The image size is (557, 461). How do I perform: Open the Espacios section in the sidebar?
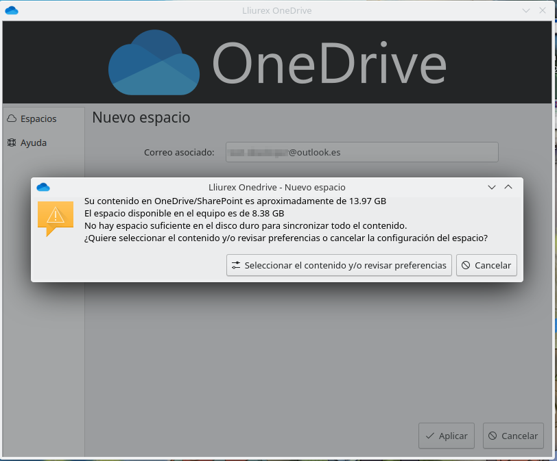click(38, 119)
